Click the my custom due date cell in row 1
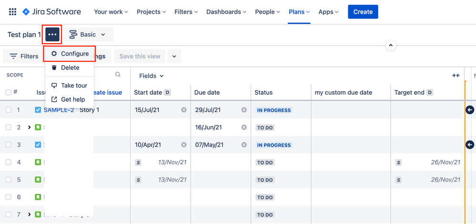Viewport: 476px width, 224px height. click(351, 110)
